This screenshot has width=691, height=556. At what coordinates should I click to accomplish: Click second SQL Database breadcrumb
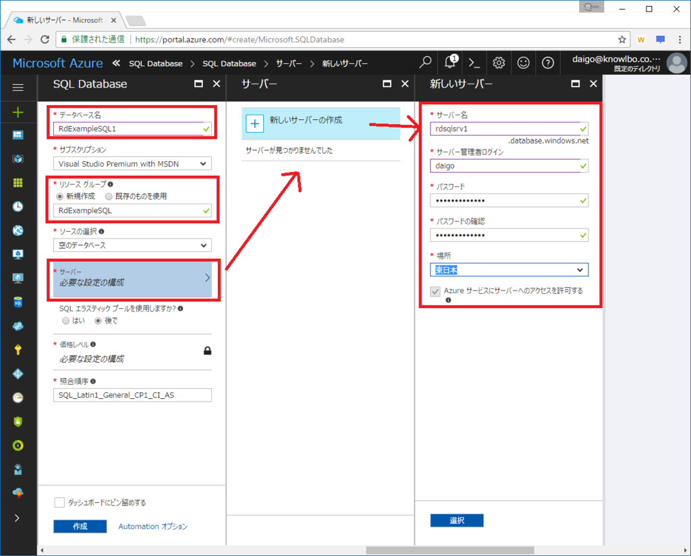(x=229, y=63)
